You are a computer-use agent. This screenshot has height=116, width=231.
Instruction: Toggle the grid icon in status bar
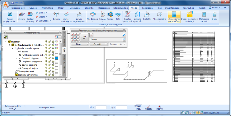pos(194,113)
